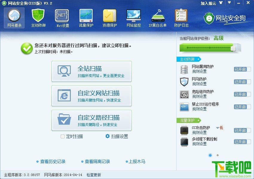The width and height of the screenshot is (254, 179).
Task: Enable the 定时扫描 checkbox
Action: pyautogui.click(x=62, y=136)
